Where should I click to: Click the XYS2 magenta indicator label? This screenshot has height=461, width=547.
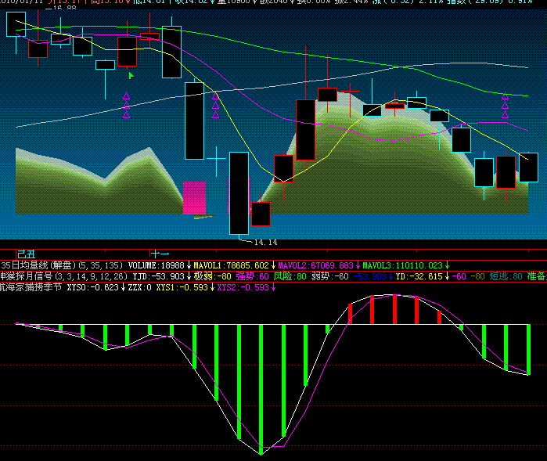point(243,287)
